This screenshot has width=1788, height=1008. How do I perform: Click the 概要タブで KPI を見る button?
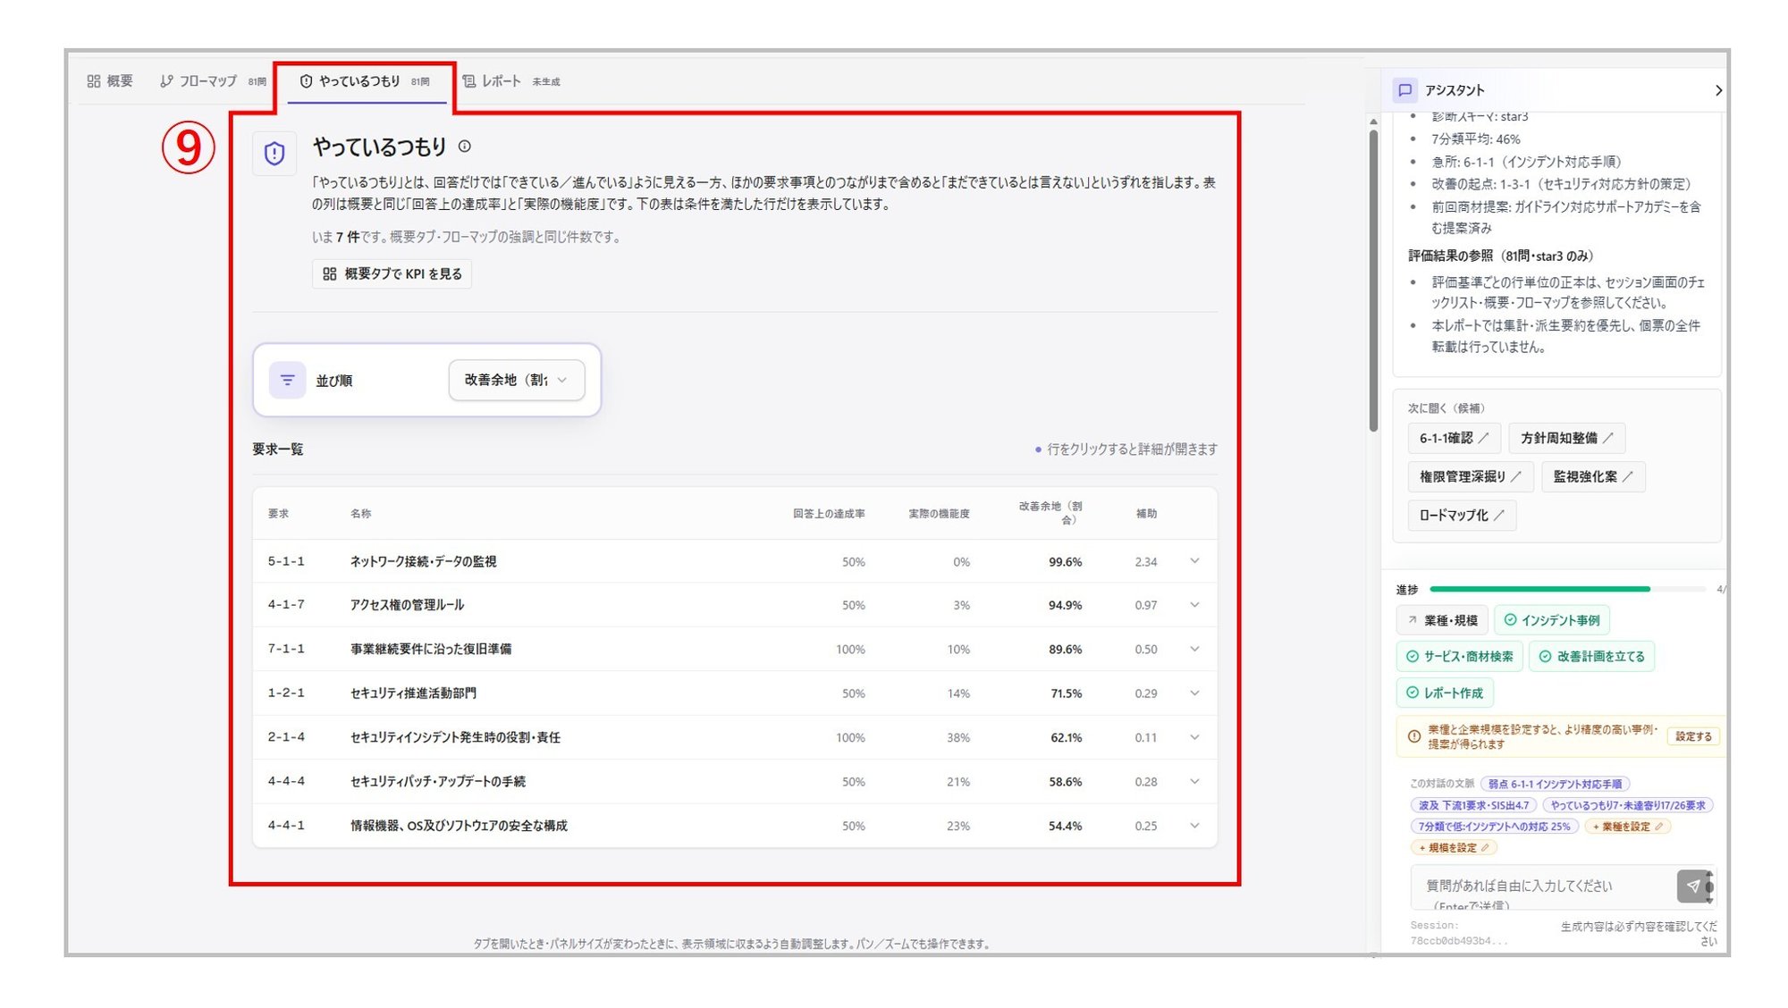[x=392, y=273]
